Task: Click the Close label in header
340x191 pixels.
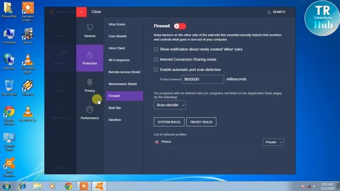Action: pos(96,12)
